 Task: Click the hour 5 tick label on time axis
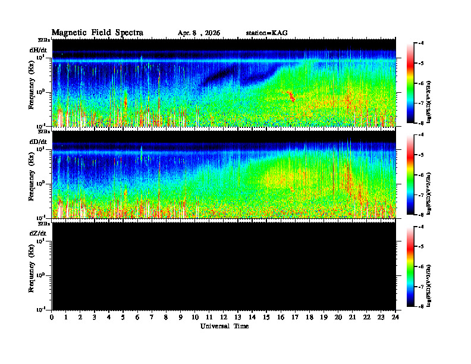tap(124, 318)
